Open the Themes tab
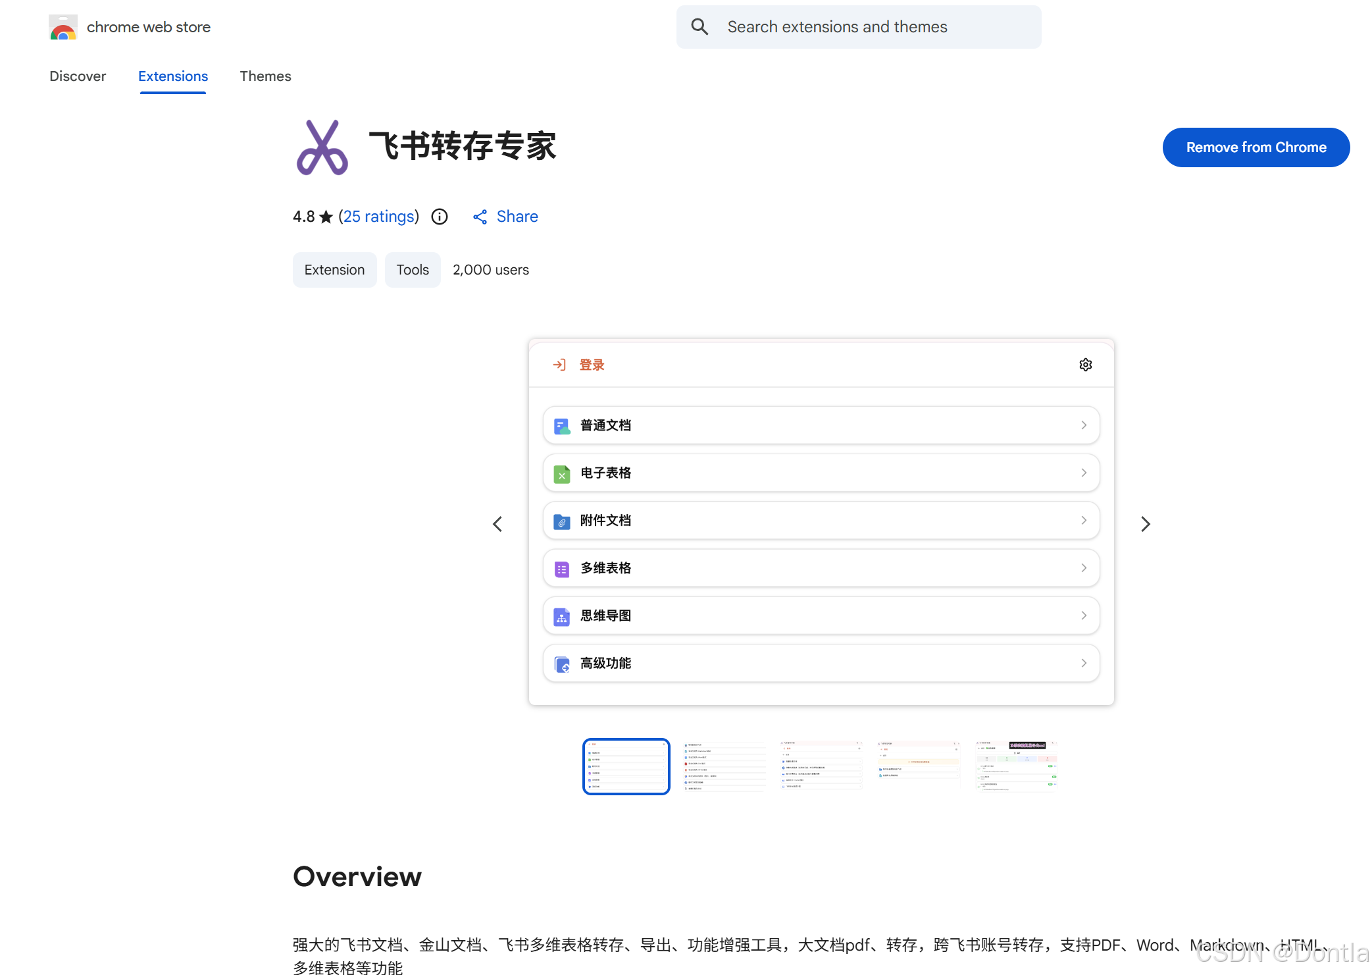 265,76
